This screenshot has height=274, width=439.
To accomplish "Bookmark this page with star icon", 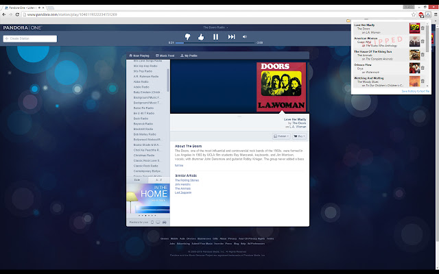I will tap(413, 14).
